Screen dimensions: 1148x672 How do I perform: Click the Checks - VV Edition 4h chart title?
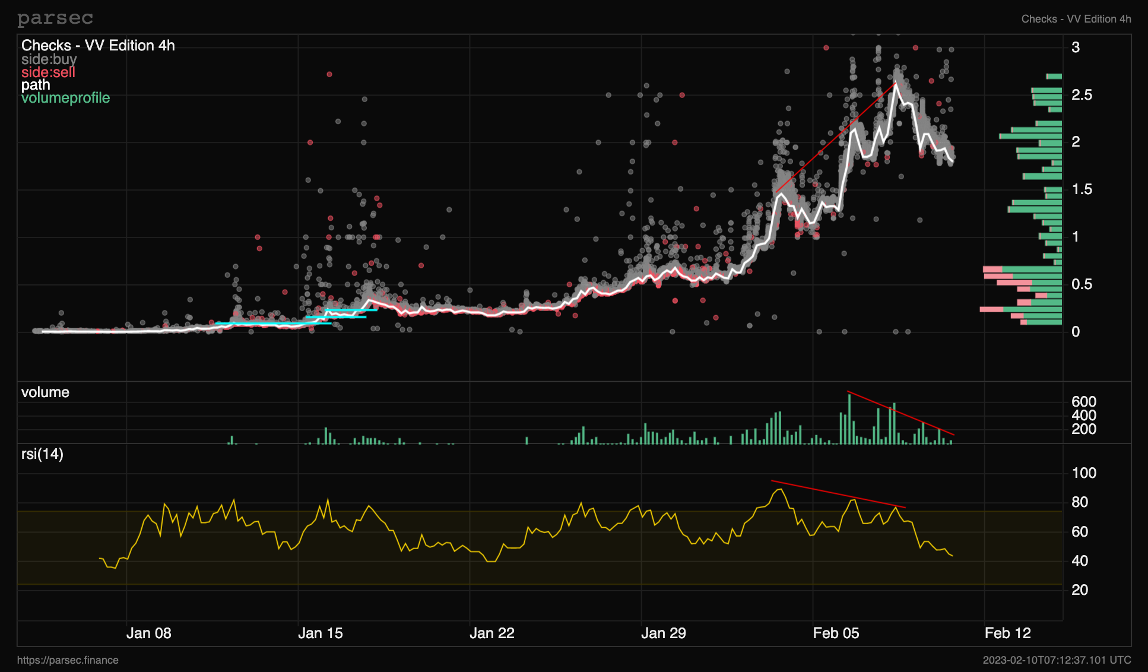[98, 46]
